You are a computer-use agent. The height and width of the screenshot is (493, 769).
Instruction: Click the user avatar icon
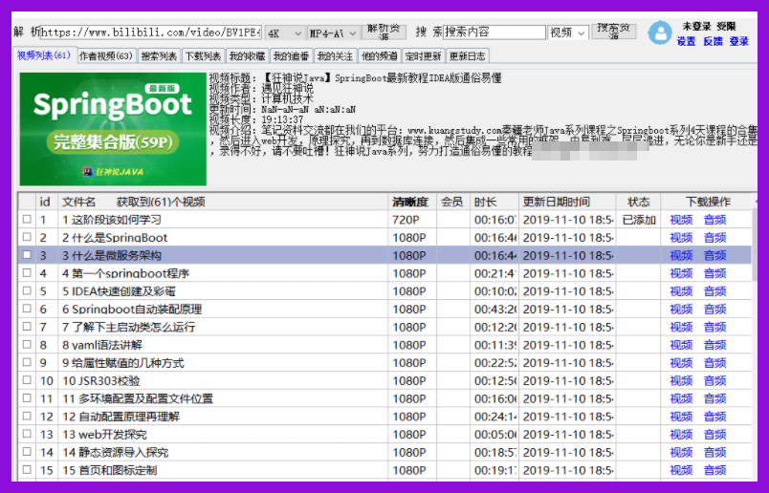point(660,32)
